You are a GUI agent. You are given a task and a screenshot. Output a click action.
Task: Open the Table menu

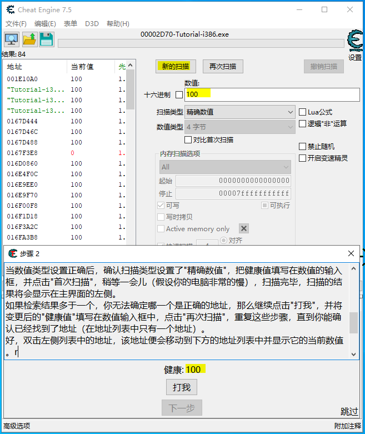point(71,24)
